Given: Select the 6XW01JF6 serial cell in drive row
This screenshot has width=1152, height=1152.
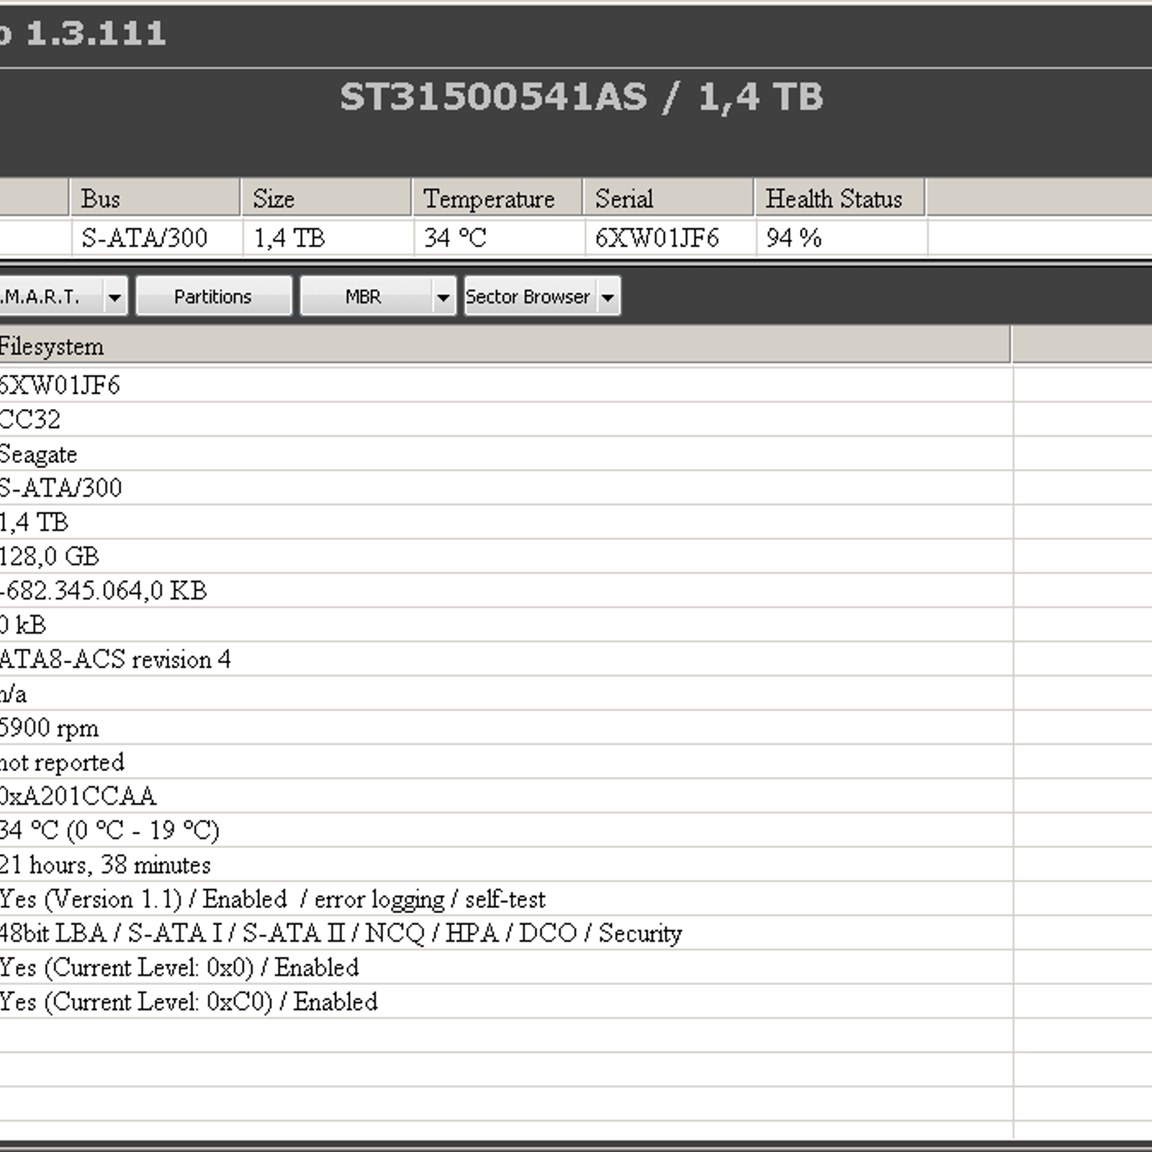Looking at the screenshot, I should 670,238.
